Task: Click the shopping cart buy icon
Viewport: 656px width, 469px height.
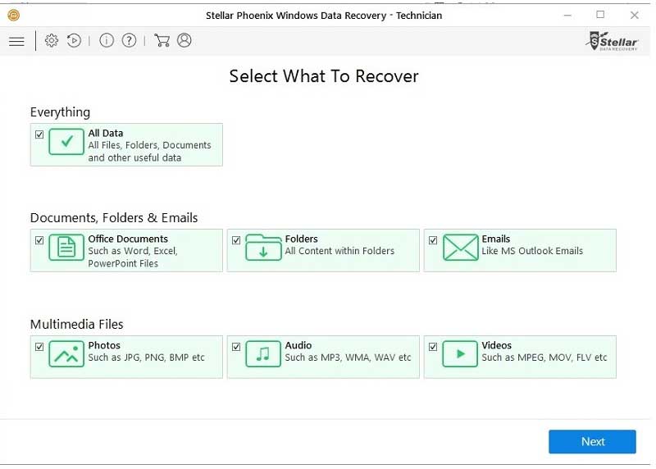Action: (x=162, y=40)
